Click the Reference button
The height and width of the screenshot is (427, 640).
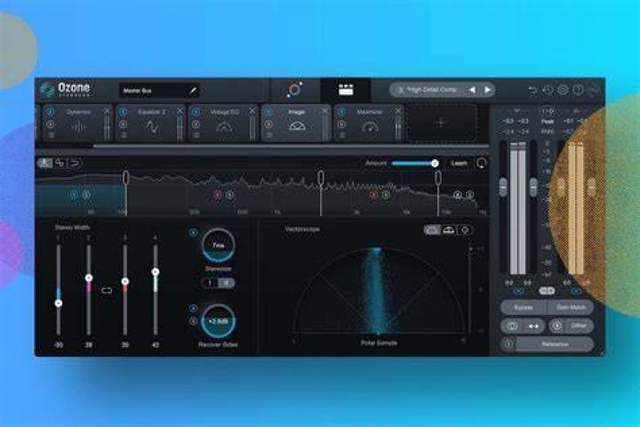555,344
